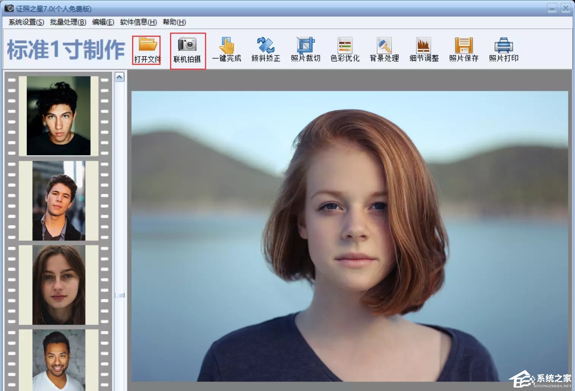Select the long-haired woman thumbnail
Image resolution: width=575 pixels, height=391 pixels.
pyautogui.click(x=58, y=284)
